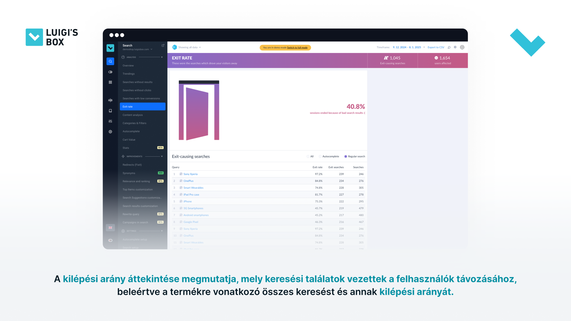
Task: Click the UK flag language icon
Action: pos(110,228)
